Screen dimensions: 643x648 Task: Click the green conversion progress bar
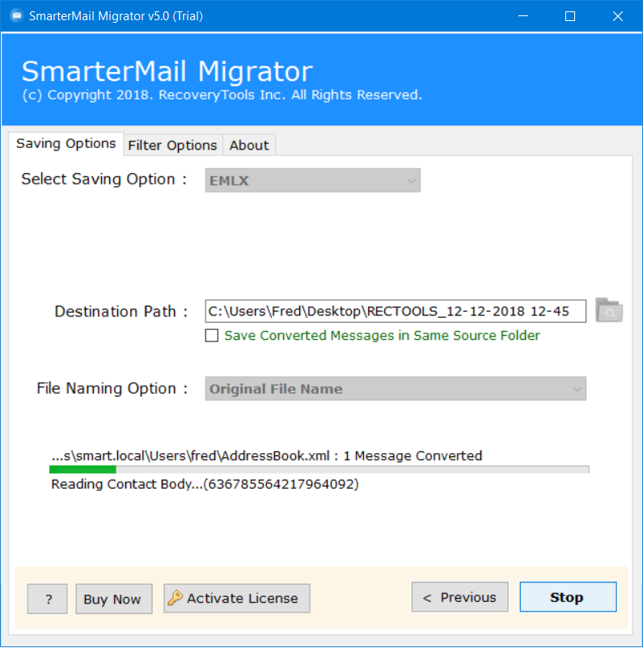click(319, 469)
